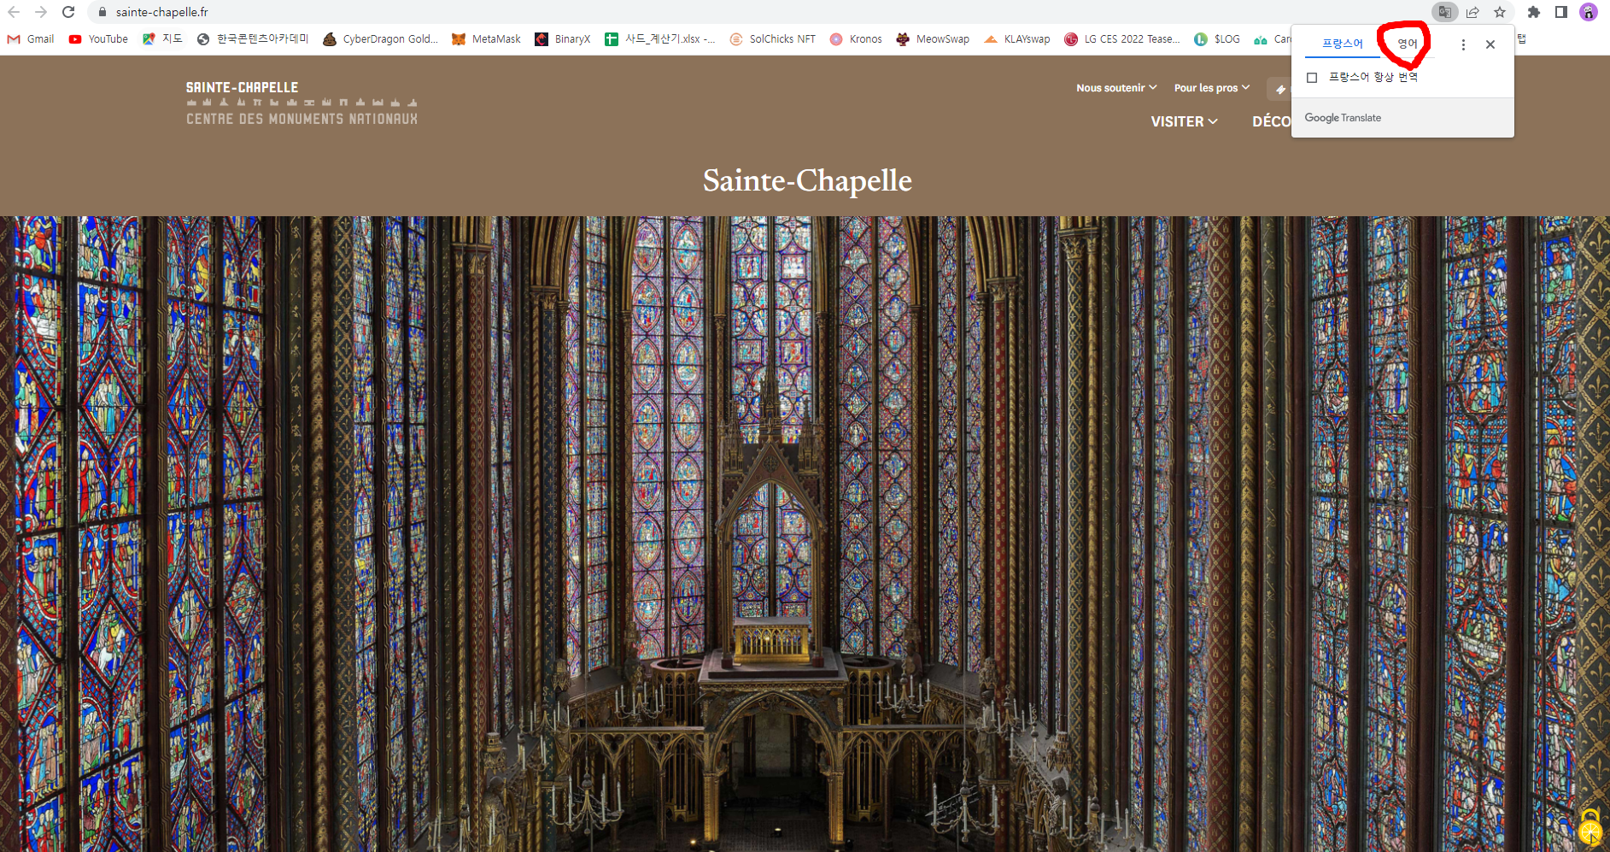Screen dimensions: 1610x852
Task: Click the Sainte-Chapelle site logo
Action: click(x=302, y=103)
